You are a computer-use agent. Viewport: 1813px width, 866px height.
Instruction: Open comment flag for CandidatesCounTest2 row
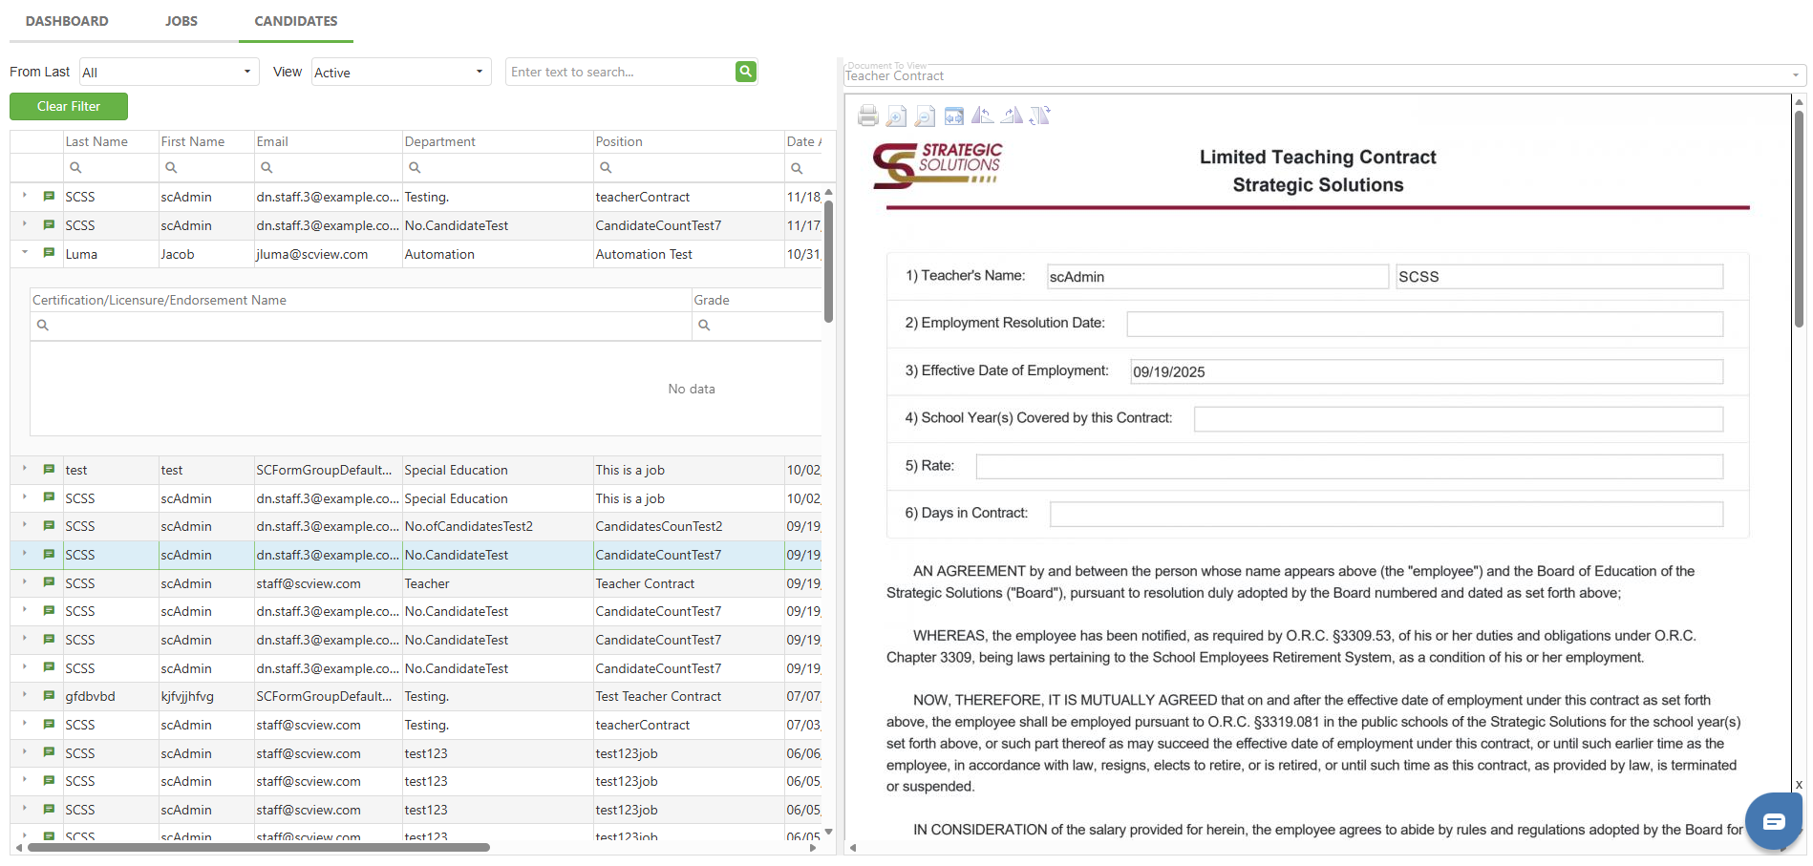pos(49,525)
